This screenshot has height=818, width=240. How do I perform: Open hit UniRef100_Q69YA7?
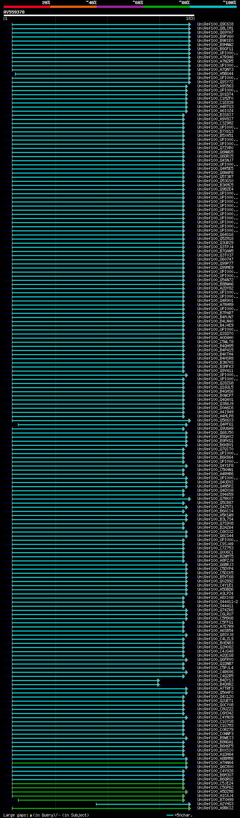point(215,33)
